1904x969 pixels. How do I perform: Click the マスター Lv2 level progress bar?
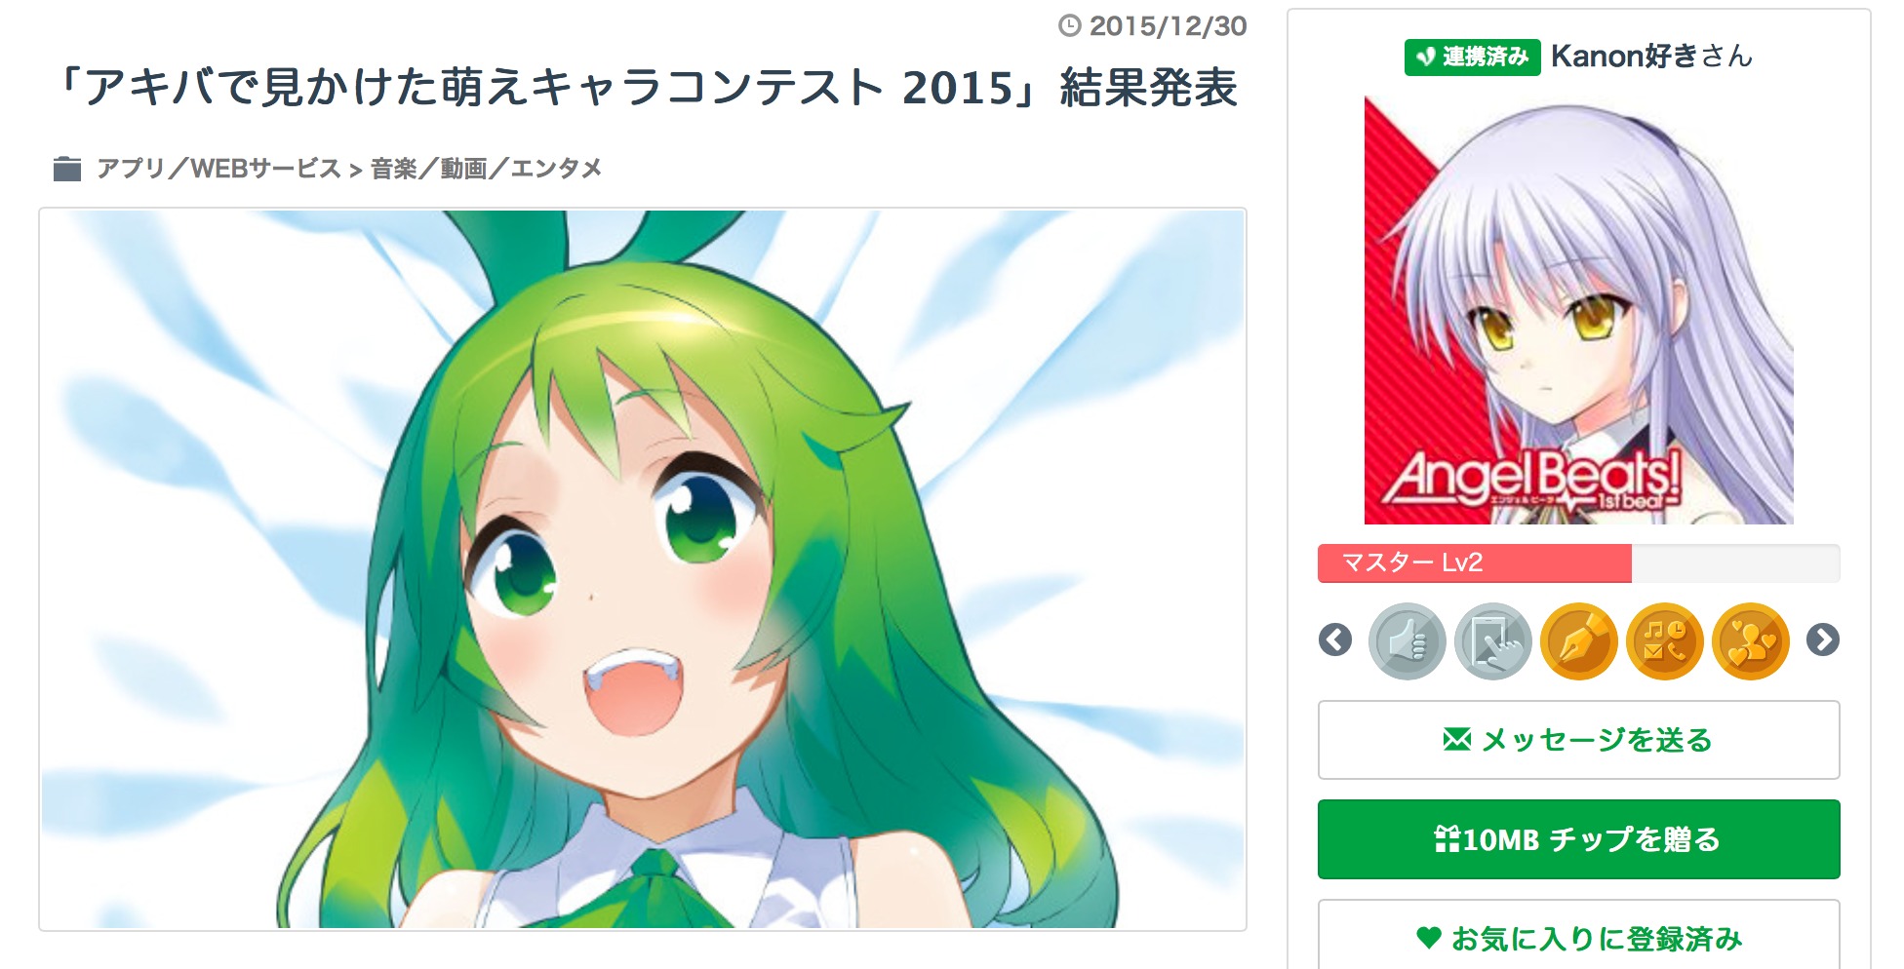(x=1578, y=563)
